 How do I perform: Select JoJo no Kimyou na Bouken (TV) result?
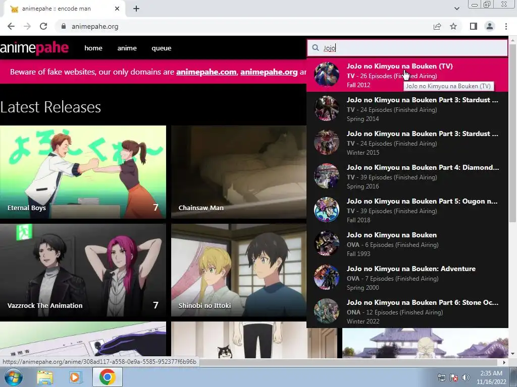click(x=407, y=75)
